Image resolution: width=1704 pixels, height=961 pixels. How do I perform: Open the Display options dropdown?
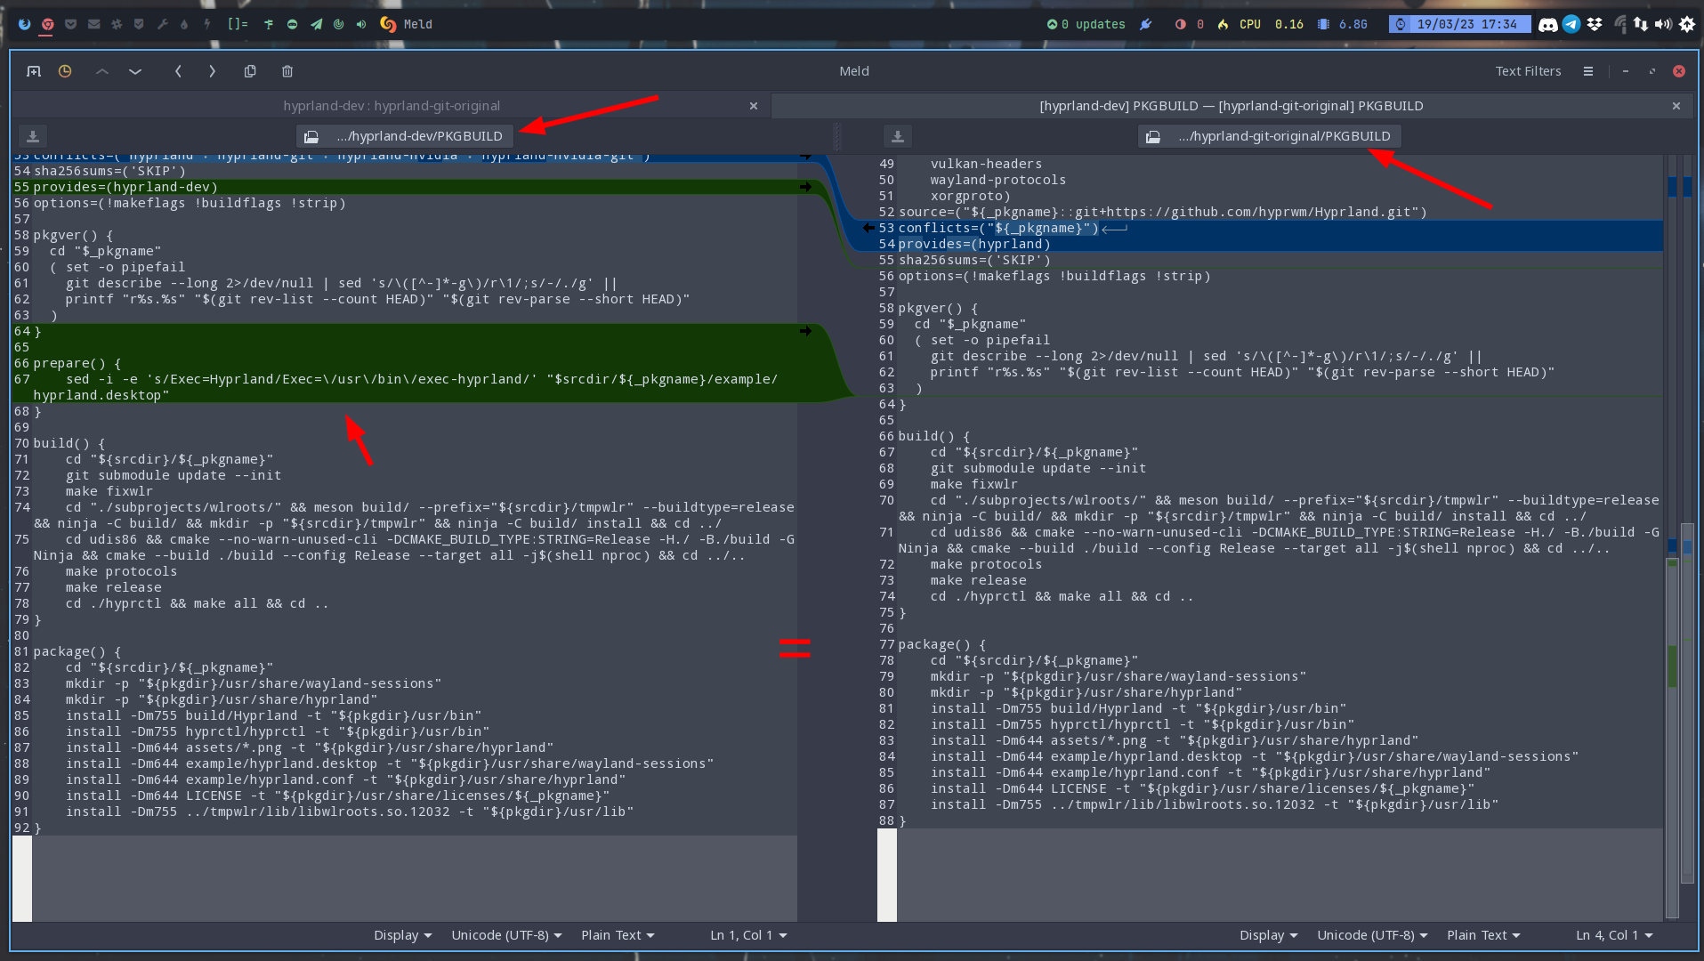[401, 935]
